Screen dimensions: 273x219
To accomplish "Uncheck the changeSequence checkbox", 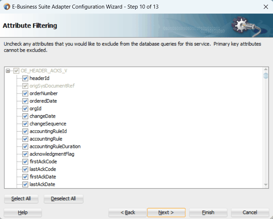I will 25,124.
